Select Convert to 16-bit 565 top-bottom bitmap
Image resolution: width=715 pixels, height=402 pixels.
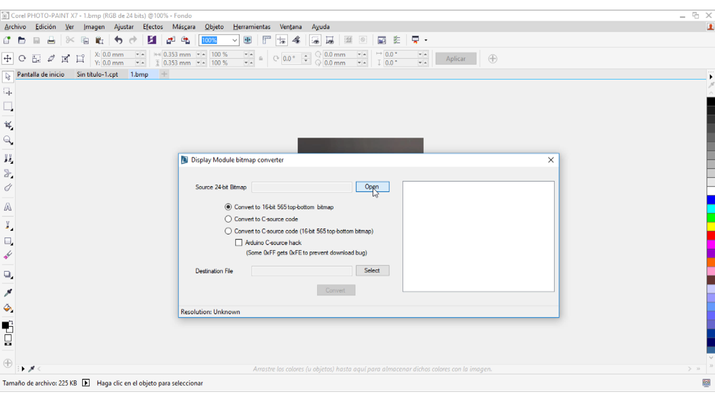(228, 207)
